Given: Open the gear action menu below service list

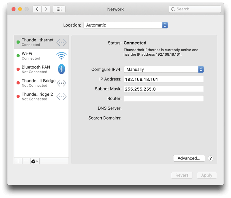Looking at the screenshot, I should (35, 161).
